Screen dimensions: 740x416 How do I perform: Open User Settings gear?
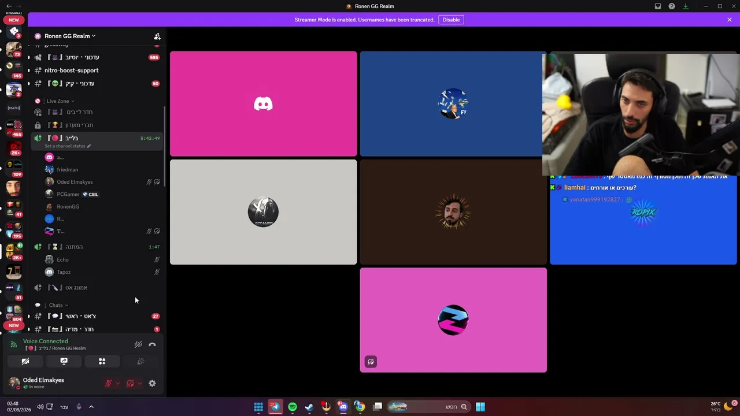coord(152,383)
